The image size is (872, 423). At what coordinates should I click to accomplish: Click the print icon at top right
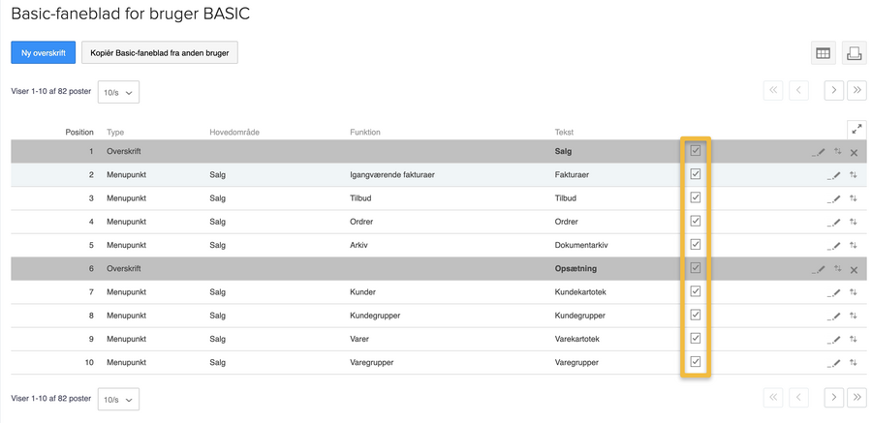click(854, 53)
